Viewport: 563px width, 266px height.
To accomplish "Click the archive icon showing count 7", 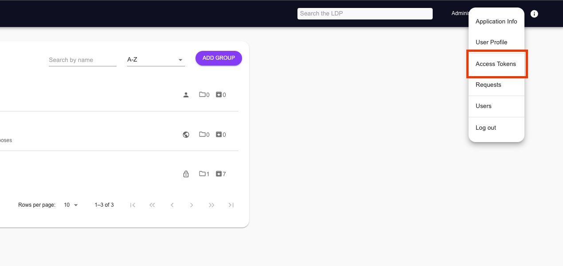I will pyautogui.click(x=219, y=174).
